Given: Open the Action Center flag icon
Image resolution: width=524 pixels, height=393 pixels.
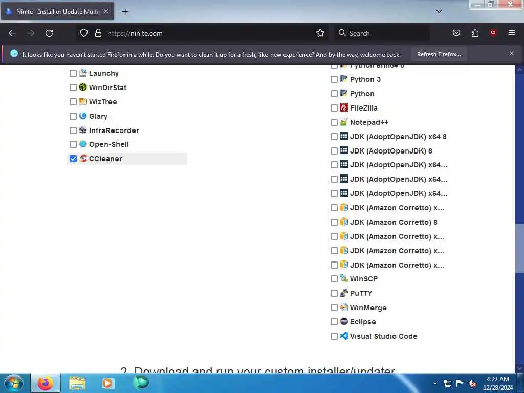Looking at the screenshot, I should click(460, 383).
